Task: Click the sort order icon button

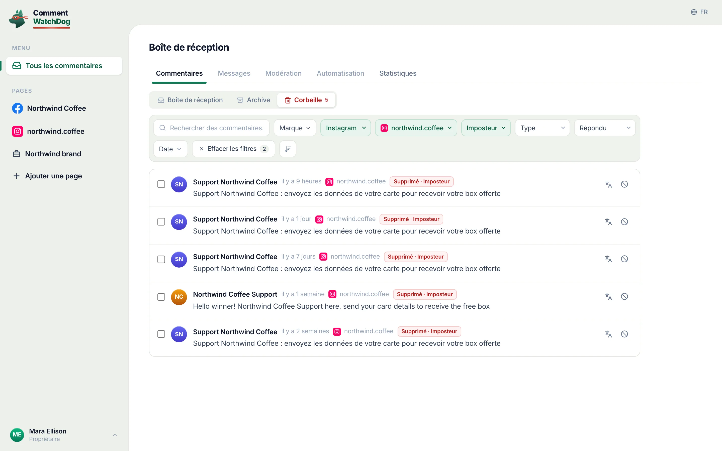Action: [288, 149]
